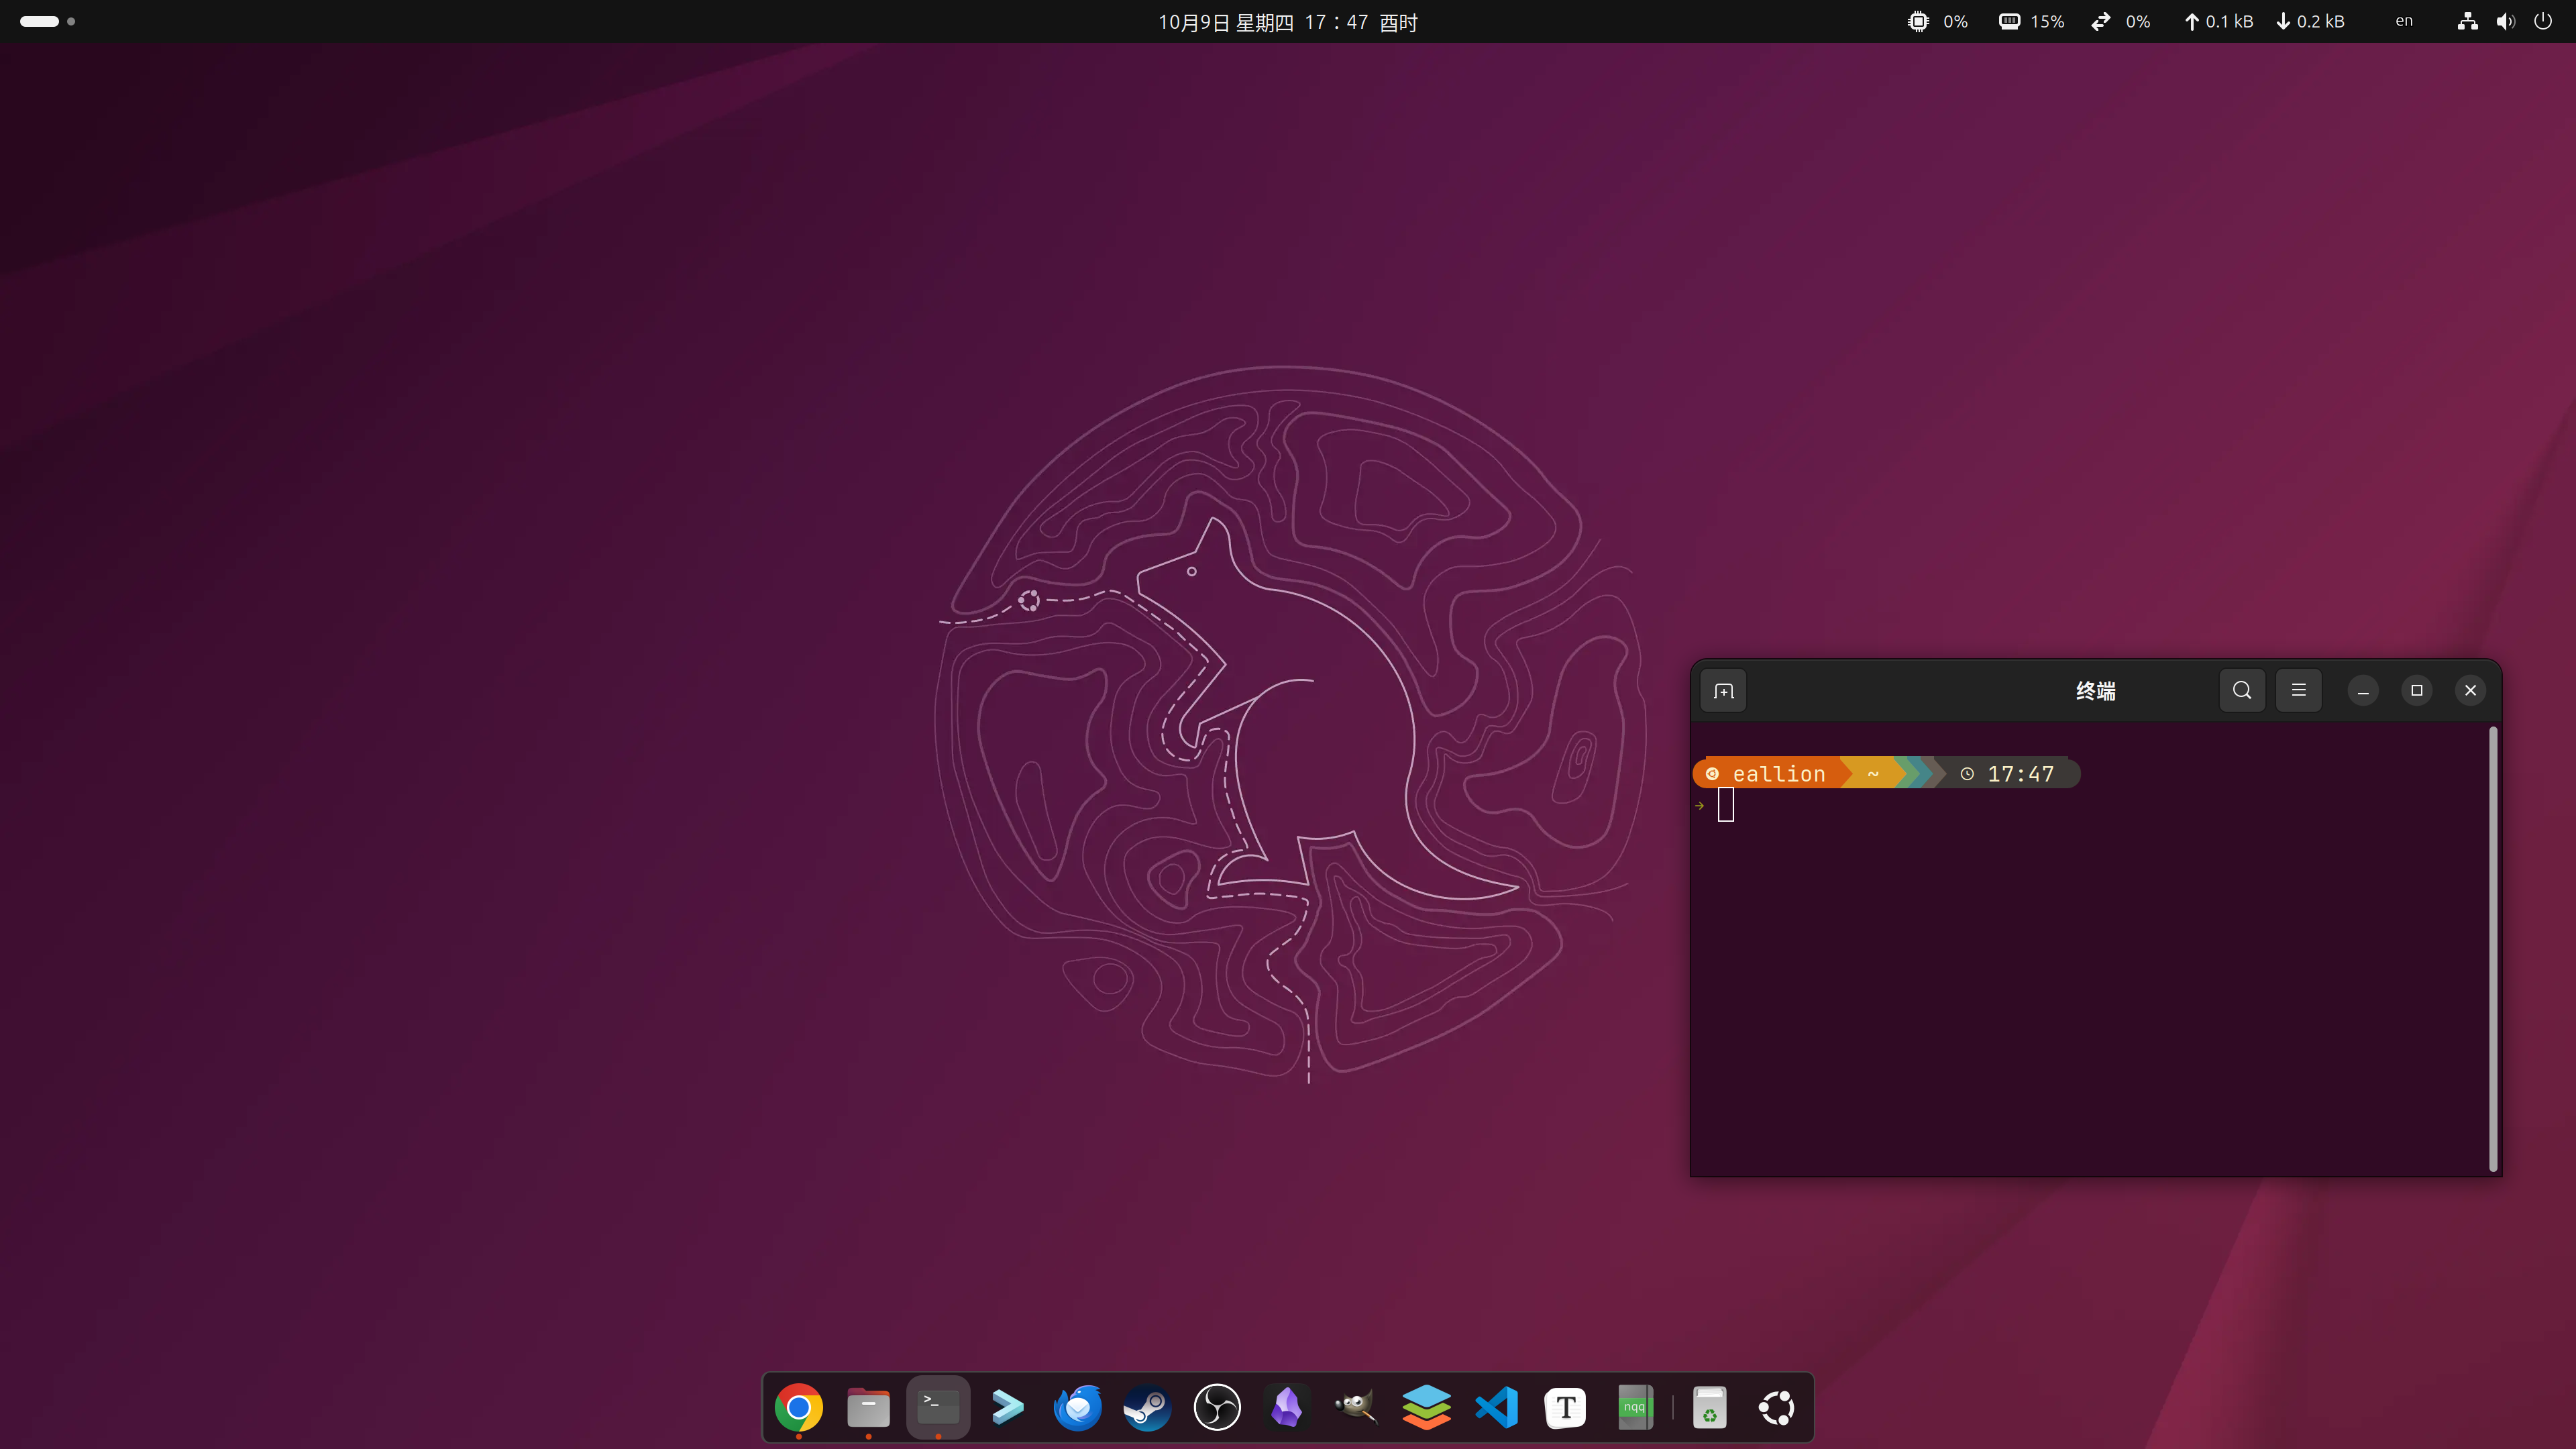The height and width of the screenshot is (1449, 2576).
Task: Open system menu via power icon
Action: tap(2543, 22)
